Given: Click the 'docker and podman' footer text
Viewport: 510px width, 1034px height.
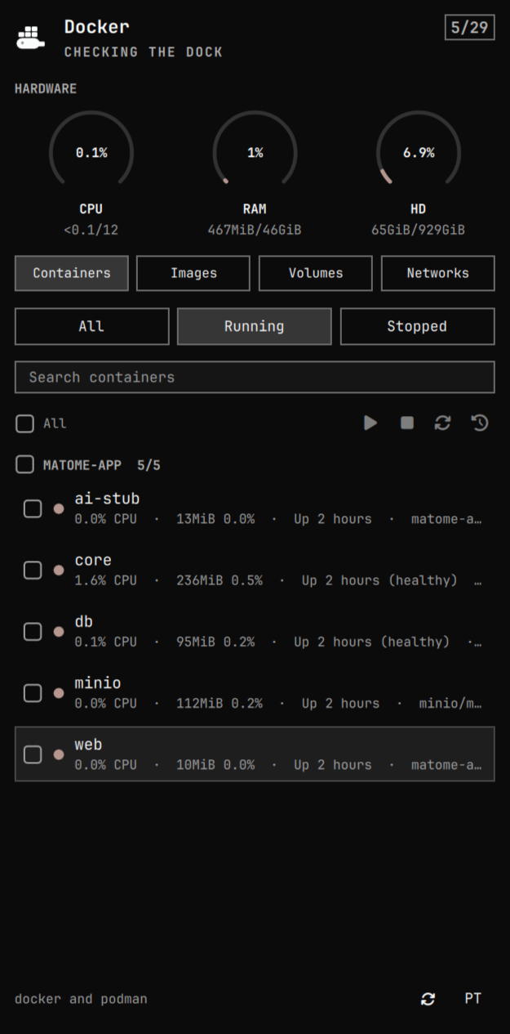Looking at the screenshot, I should (81, 999).
